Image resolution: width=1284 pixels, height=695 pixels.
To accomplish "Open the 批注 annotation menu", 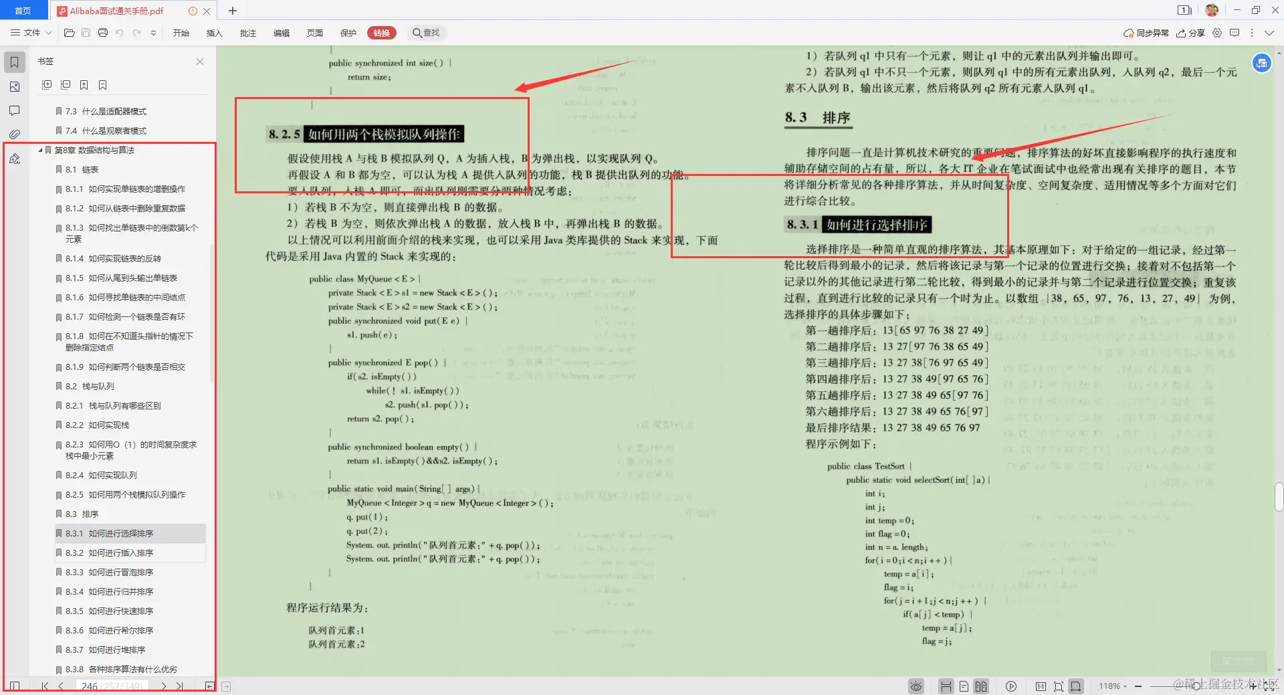I will [248, 33].
